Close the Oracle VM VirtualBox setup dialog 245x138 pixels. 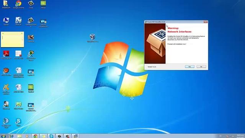tap(206, 22)
